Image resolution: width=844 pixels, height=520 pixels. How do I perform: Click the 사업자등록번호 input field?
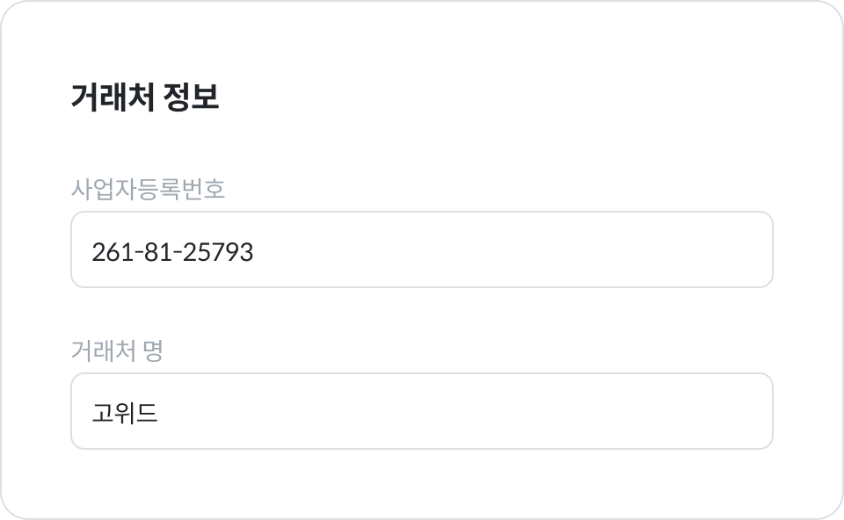pyautogui.click(x=422, y=249)
